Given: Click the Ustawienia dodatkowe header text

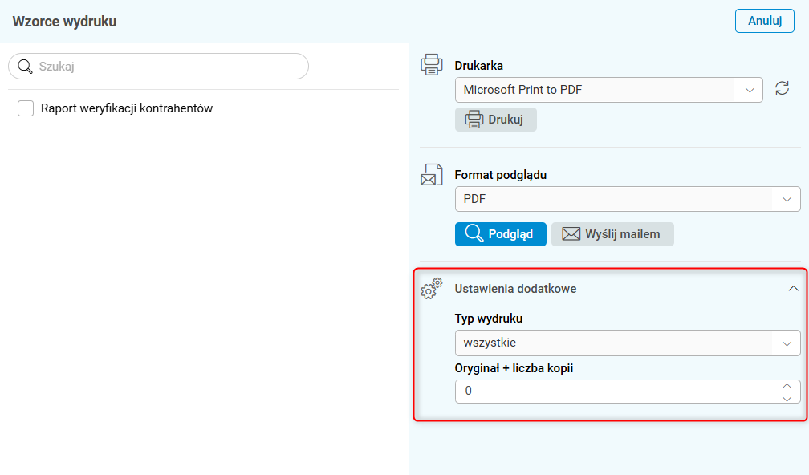Looking at the screenshot, I should [x=515, y=289].
